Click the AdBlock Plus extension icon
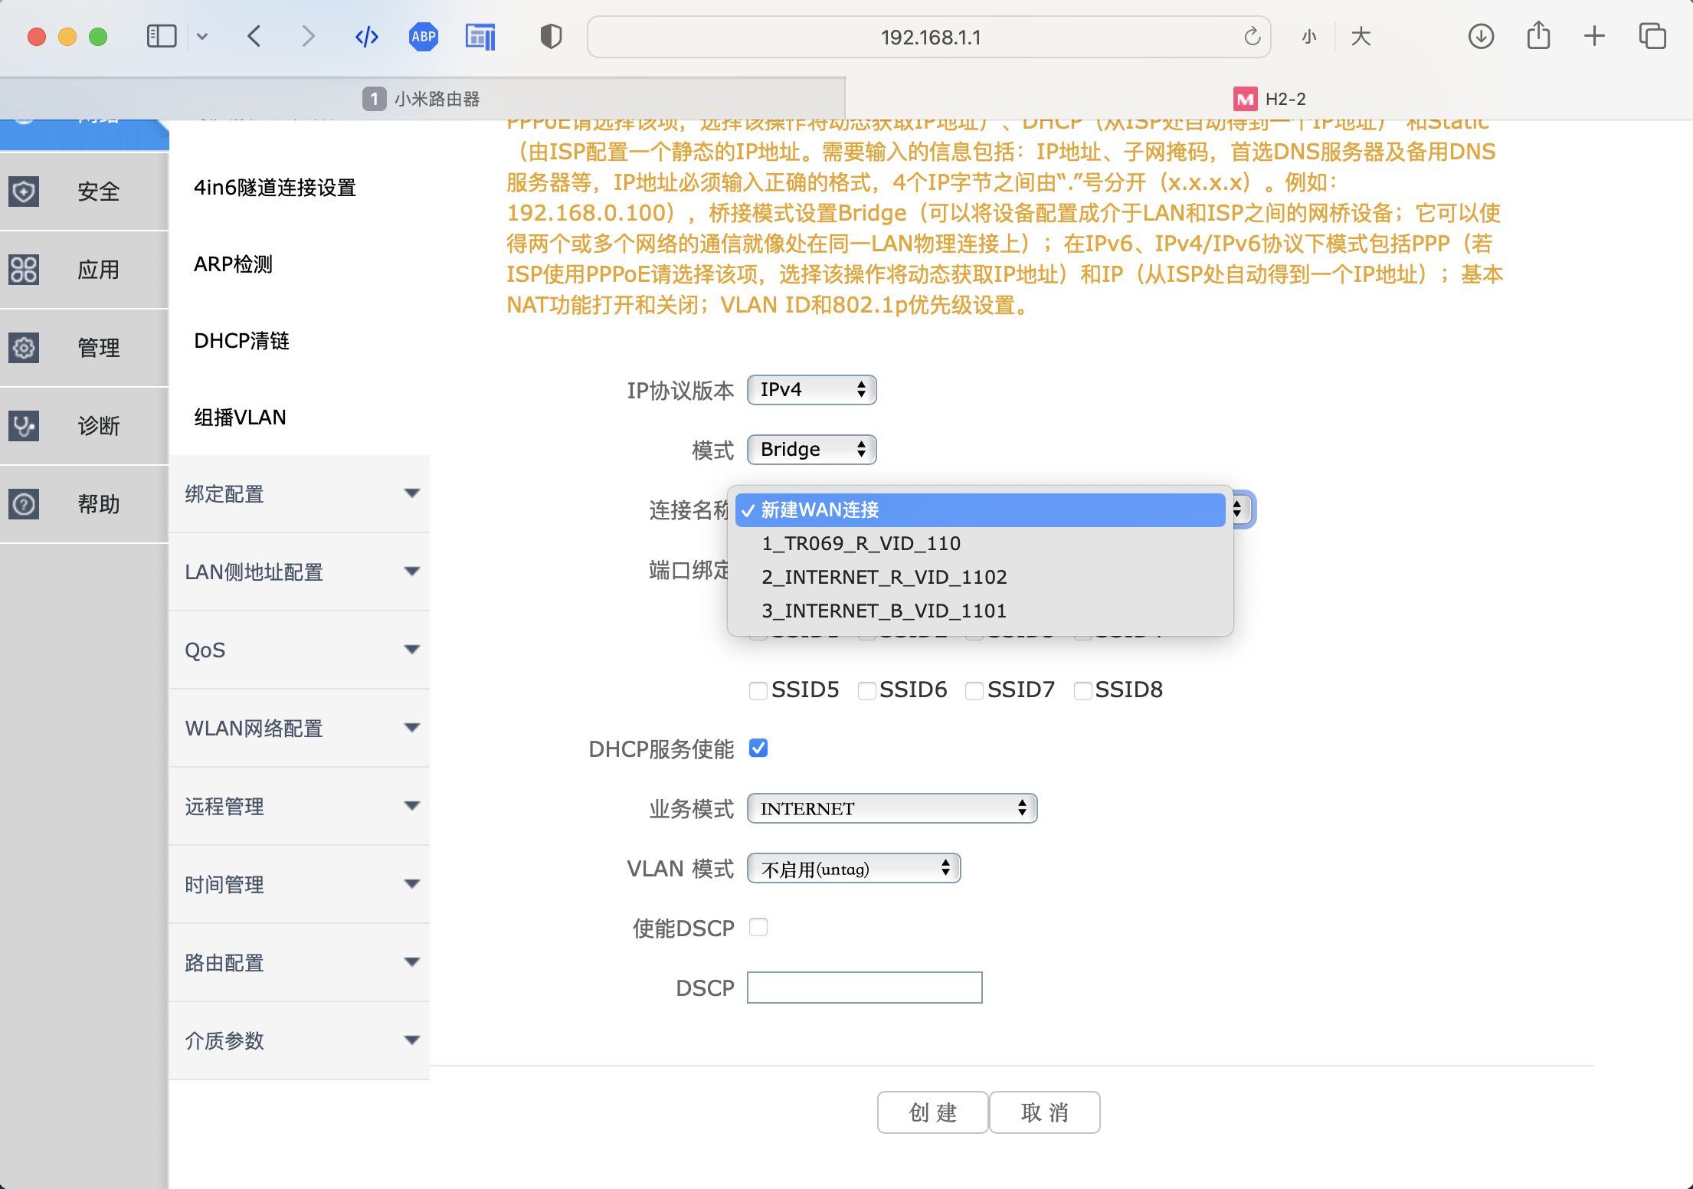This screenshot has height=1189, width=1693. 423,36
